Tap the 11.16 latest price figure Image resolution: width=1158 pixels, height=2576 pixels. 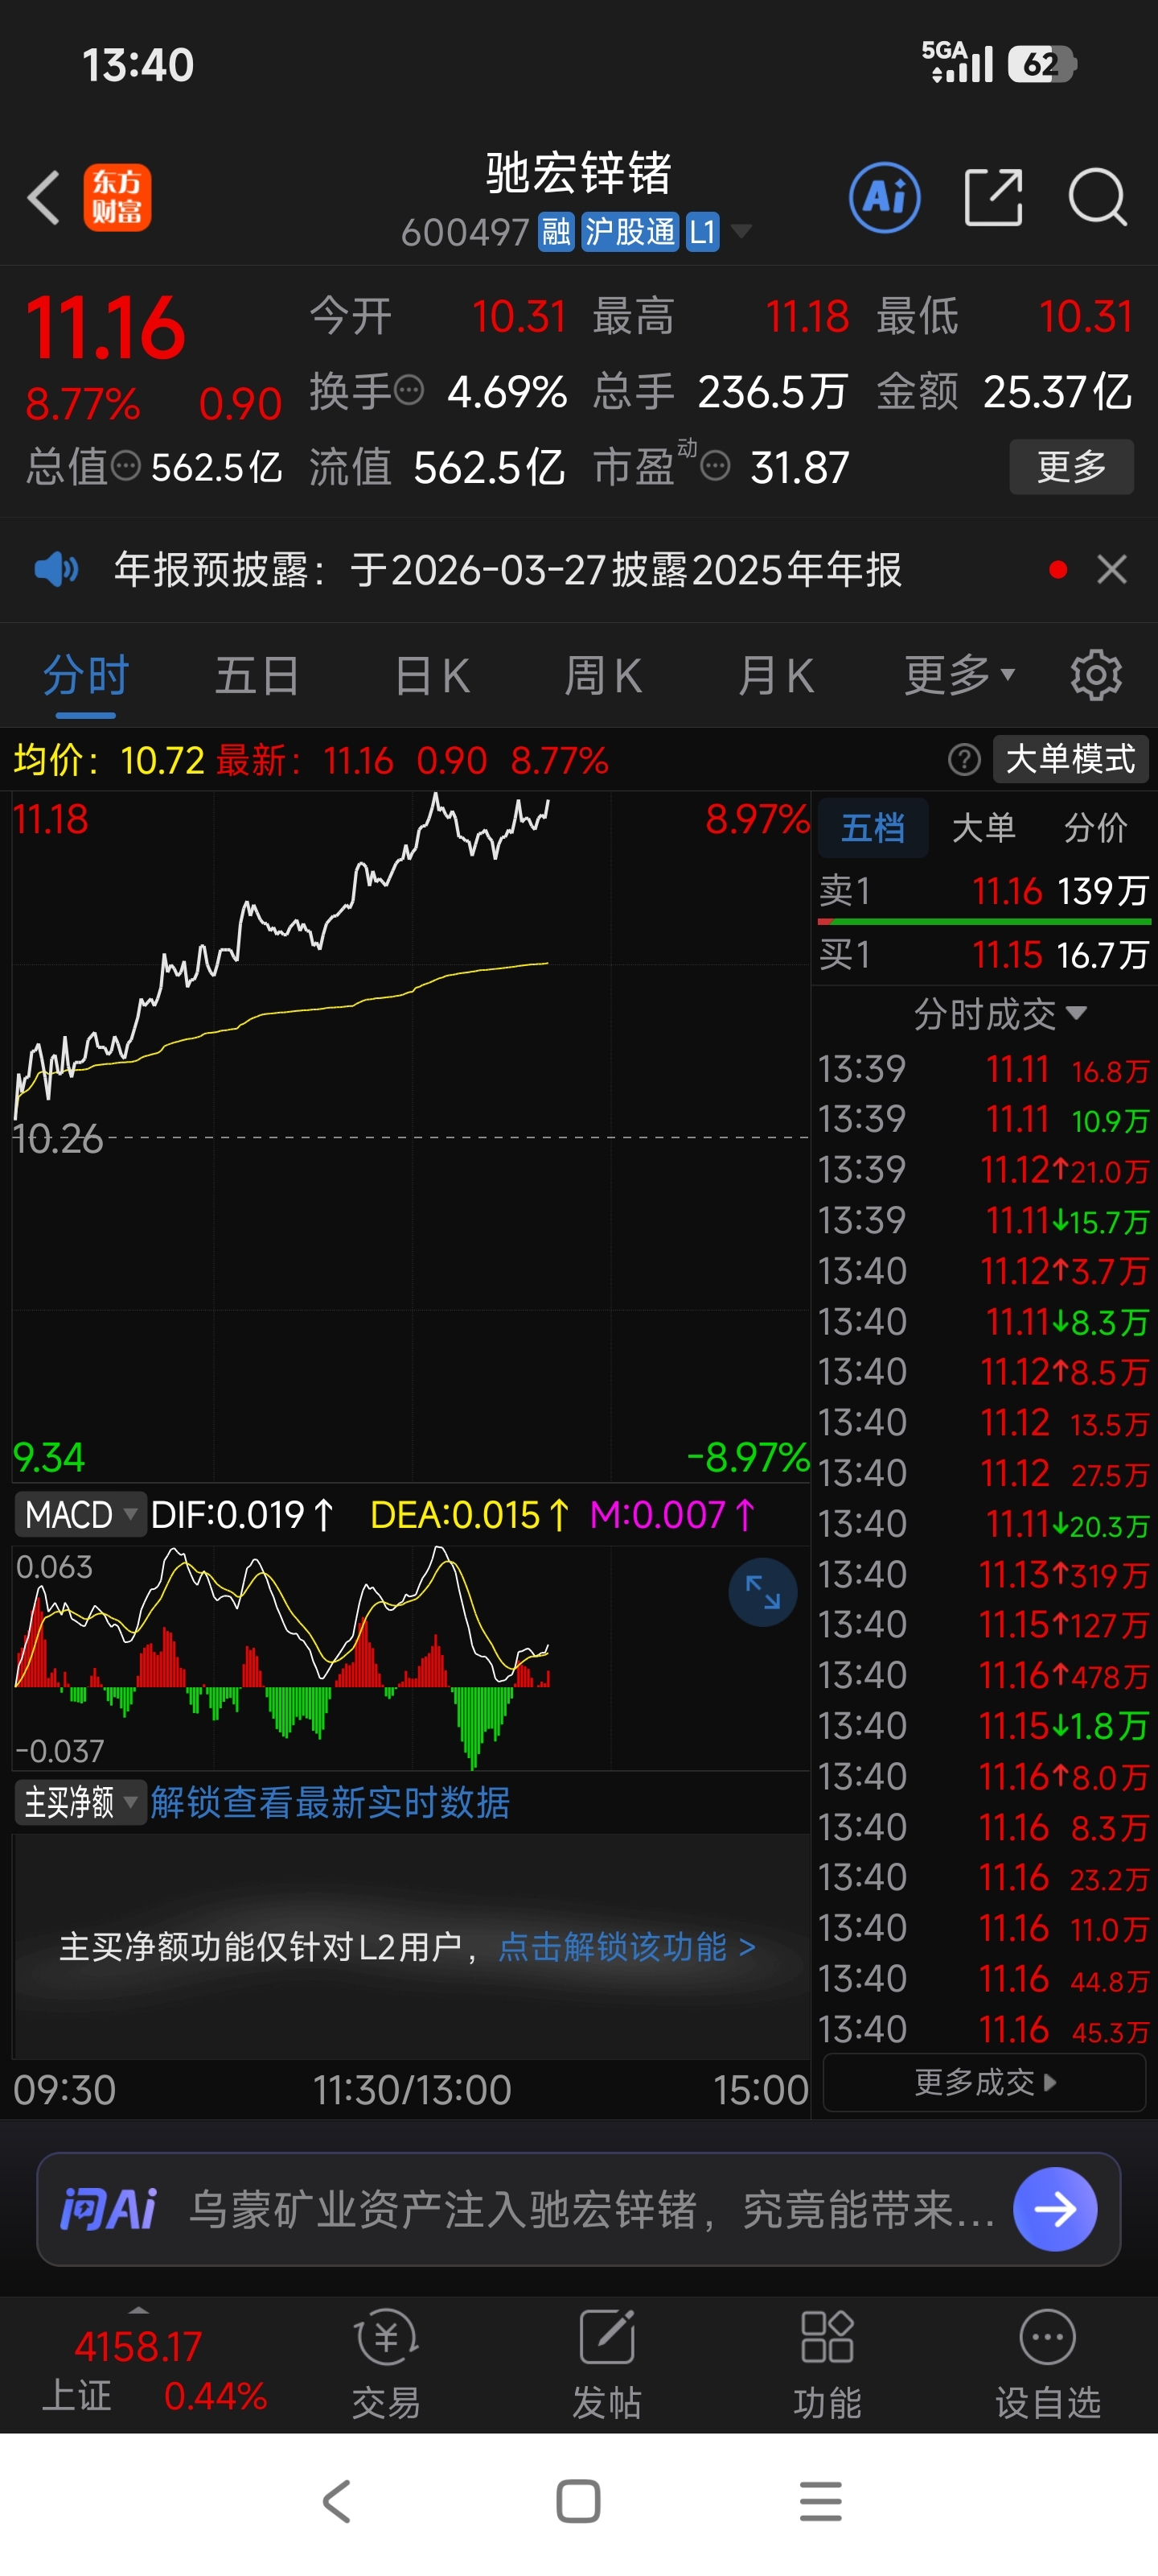click(106, 328)
